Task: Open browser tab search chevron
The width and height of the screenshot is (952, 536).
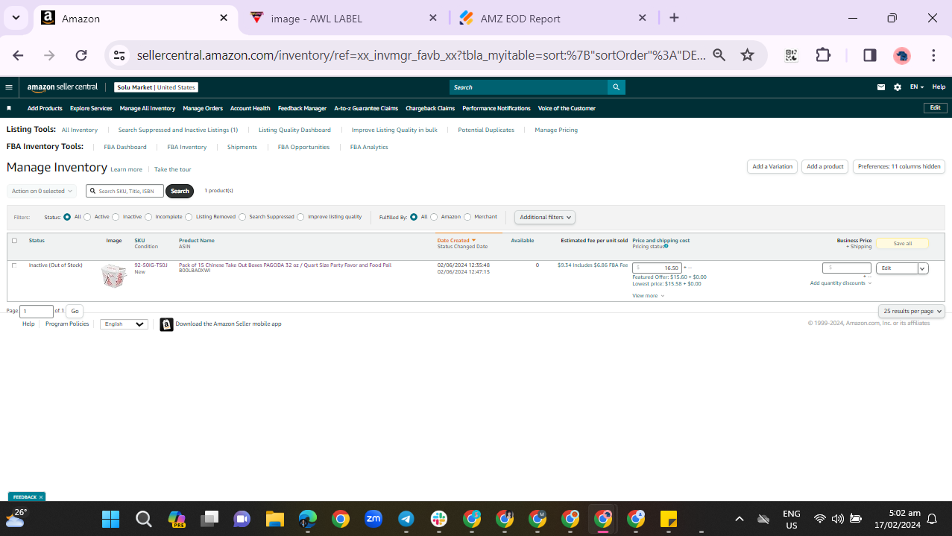Action: [x=16, y=18]
